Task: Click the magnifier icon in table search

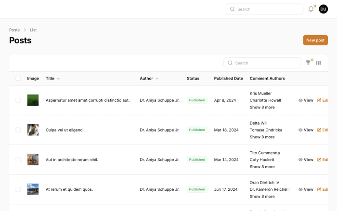Action: click(230, 63)
